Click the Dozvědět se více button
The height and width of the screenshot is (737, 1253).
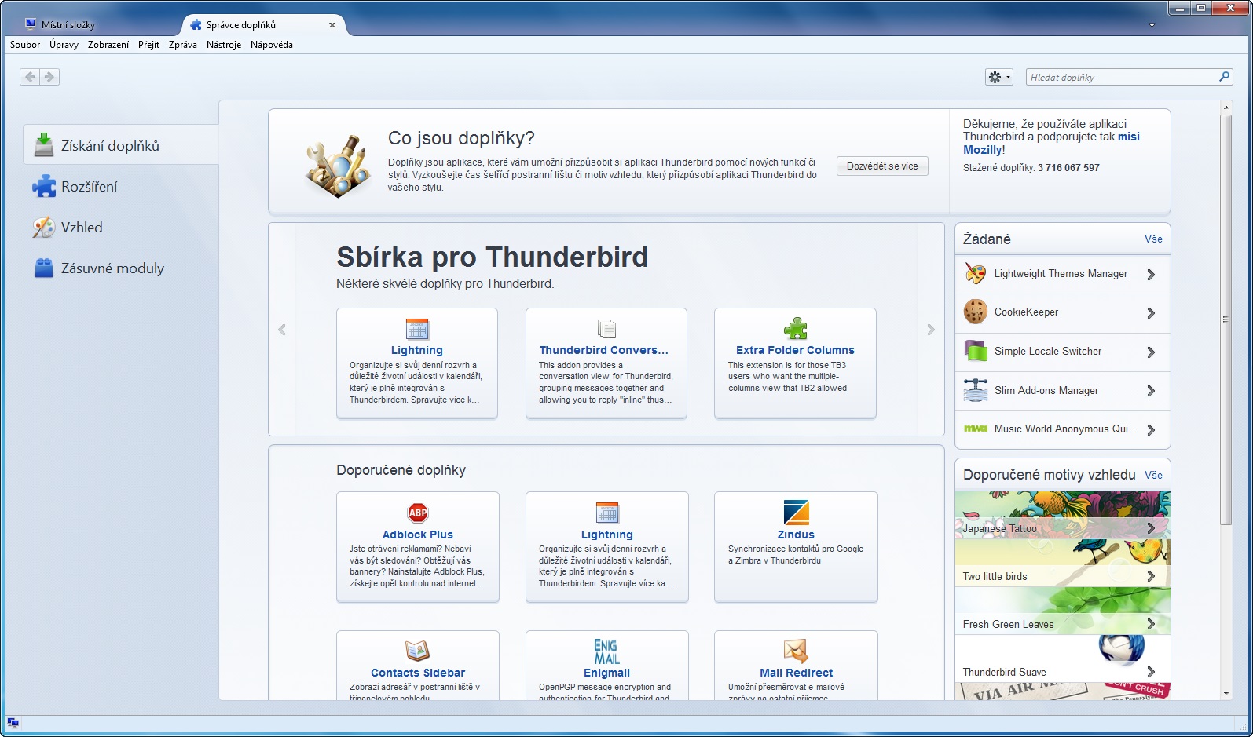tap(882, 166)
